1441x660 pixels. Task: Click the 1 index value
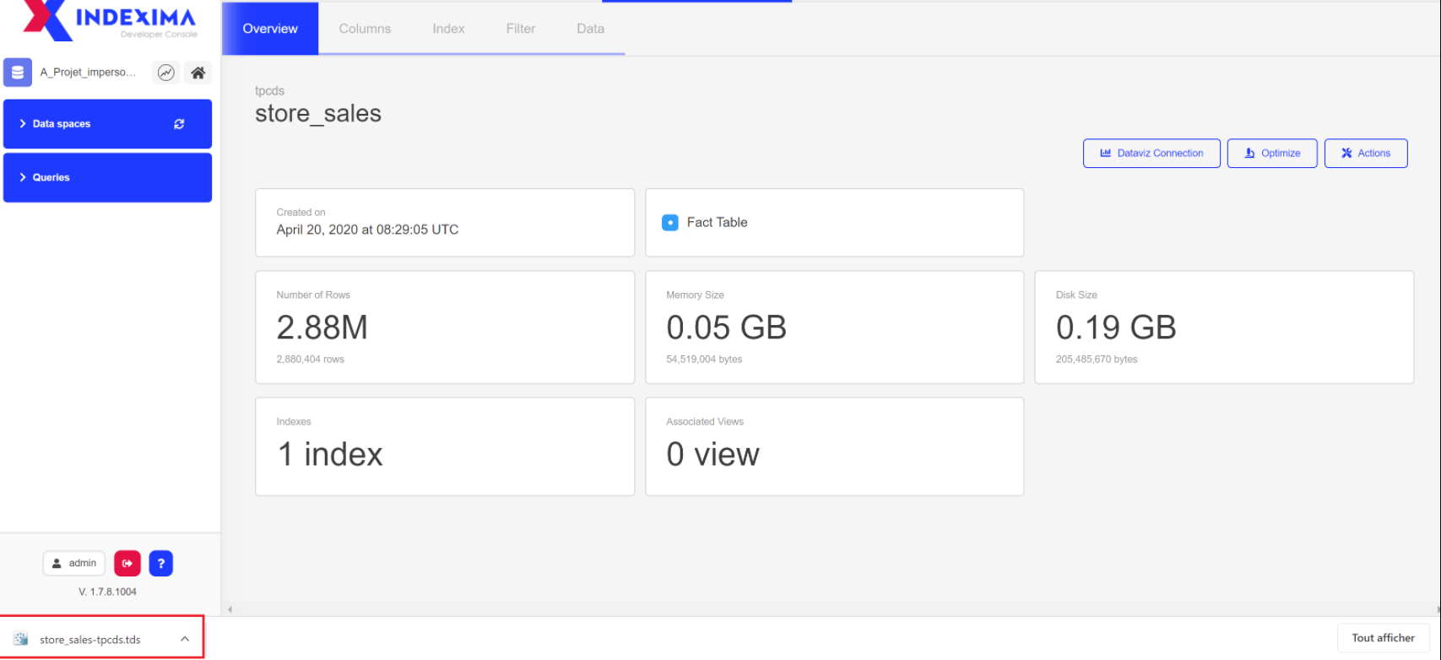click(330, 455)
